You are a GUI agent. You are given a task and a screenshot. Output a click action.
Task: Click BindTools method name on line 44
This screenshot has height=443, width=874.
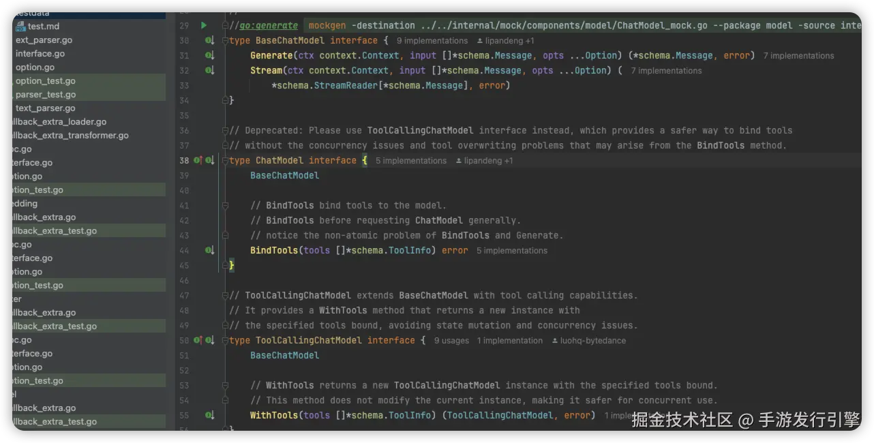(274, 251)
